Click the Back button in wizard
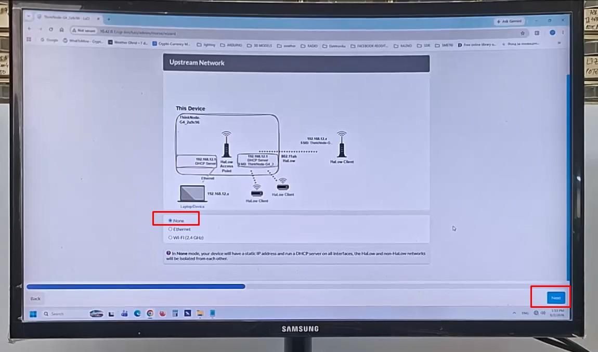The width and height of the screenshot is (598, 352). (35, 298)
